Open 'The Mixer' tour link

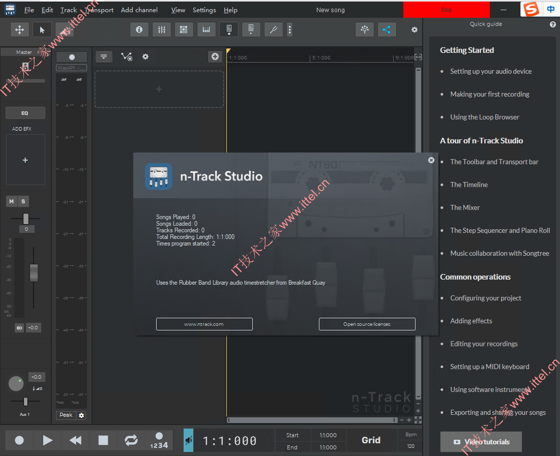tap(465, 207)
